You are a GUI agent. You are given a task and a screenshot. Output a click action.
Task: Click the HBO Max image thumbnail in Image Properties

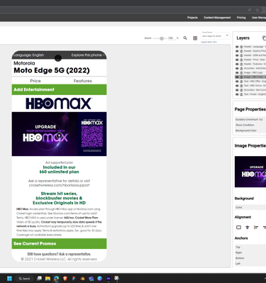pos(250,172)
